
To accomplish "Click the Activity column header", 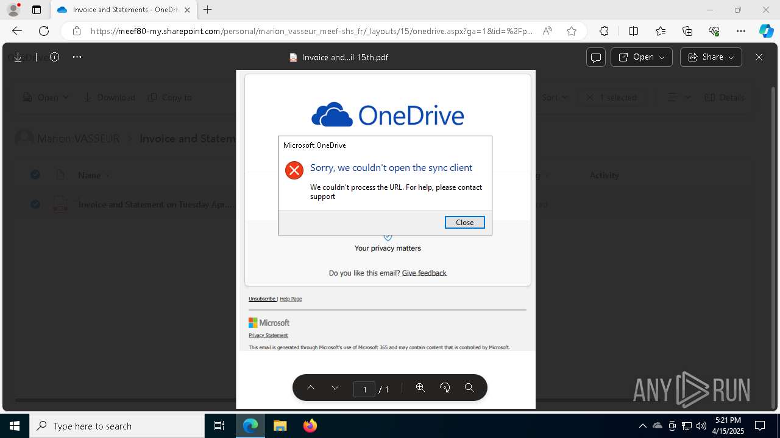I will (x=604, y=175).
